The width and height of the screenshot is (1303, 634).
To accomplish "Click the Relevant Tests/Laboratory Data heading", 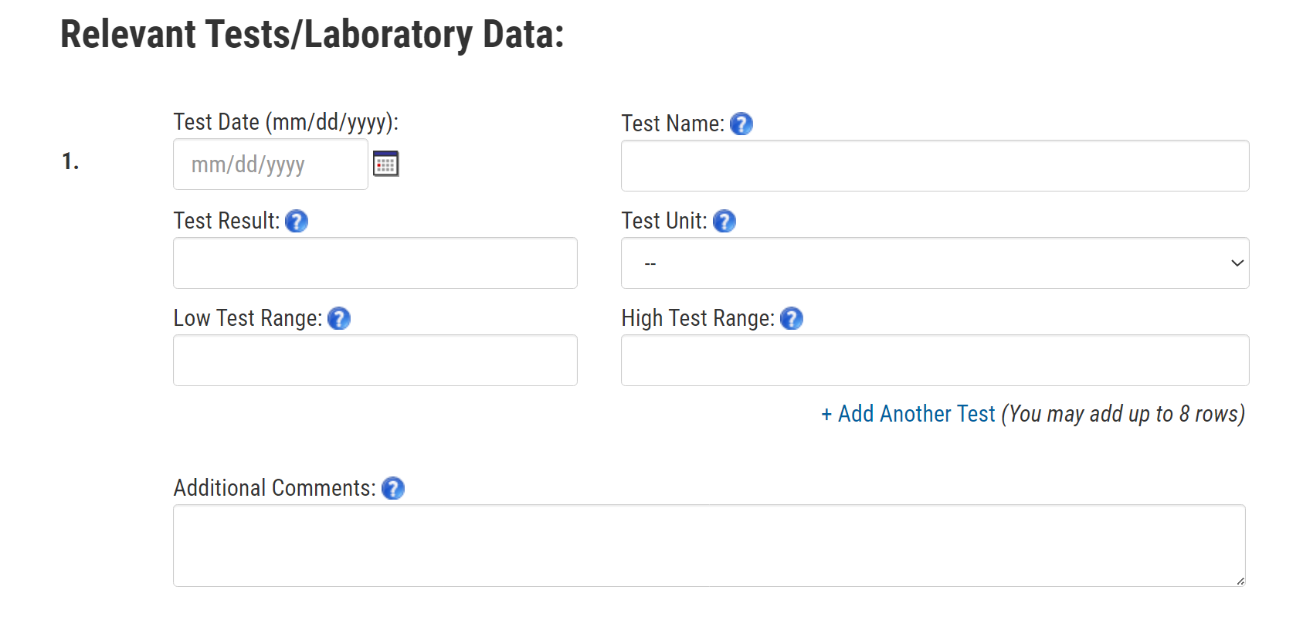I will point(312,35).
